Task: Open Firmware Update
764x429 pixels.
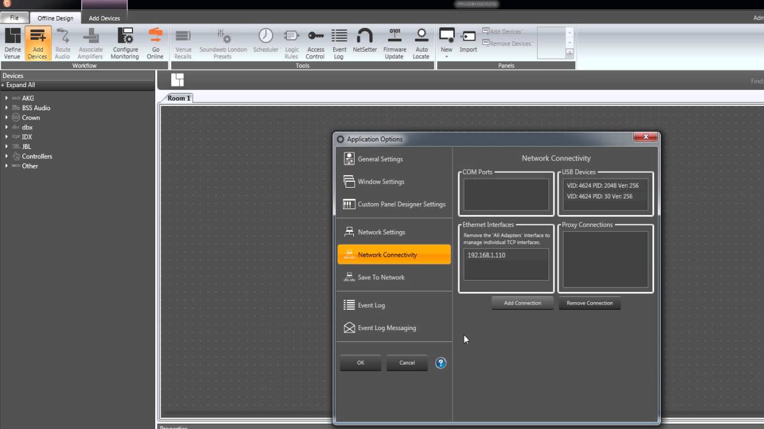Action: pyautogui.click(x=395, y=43)
